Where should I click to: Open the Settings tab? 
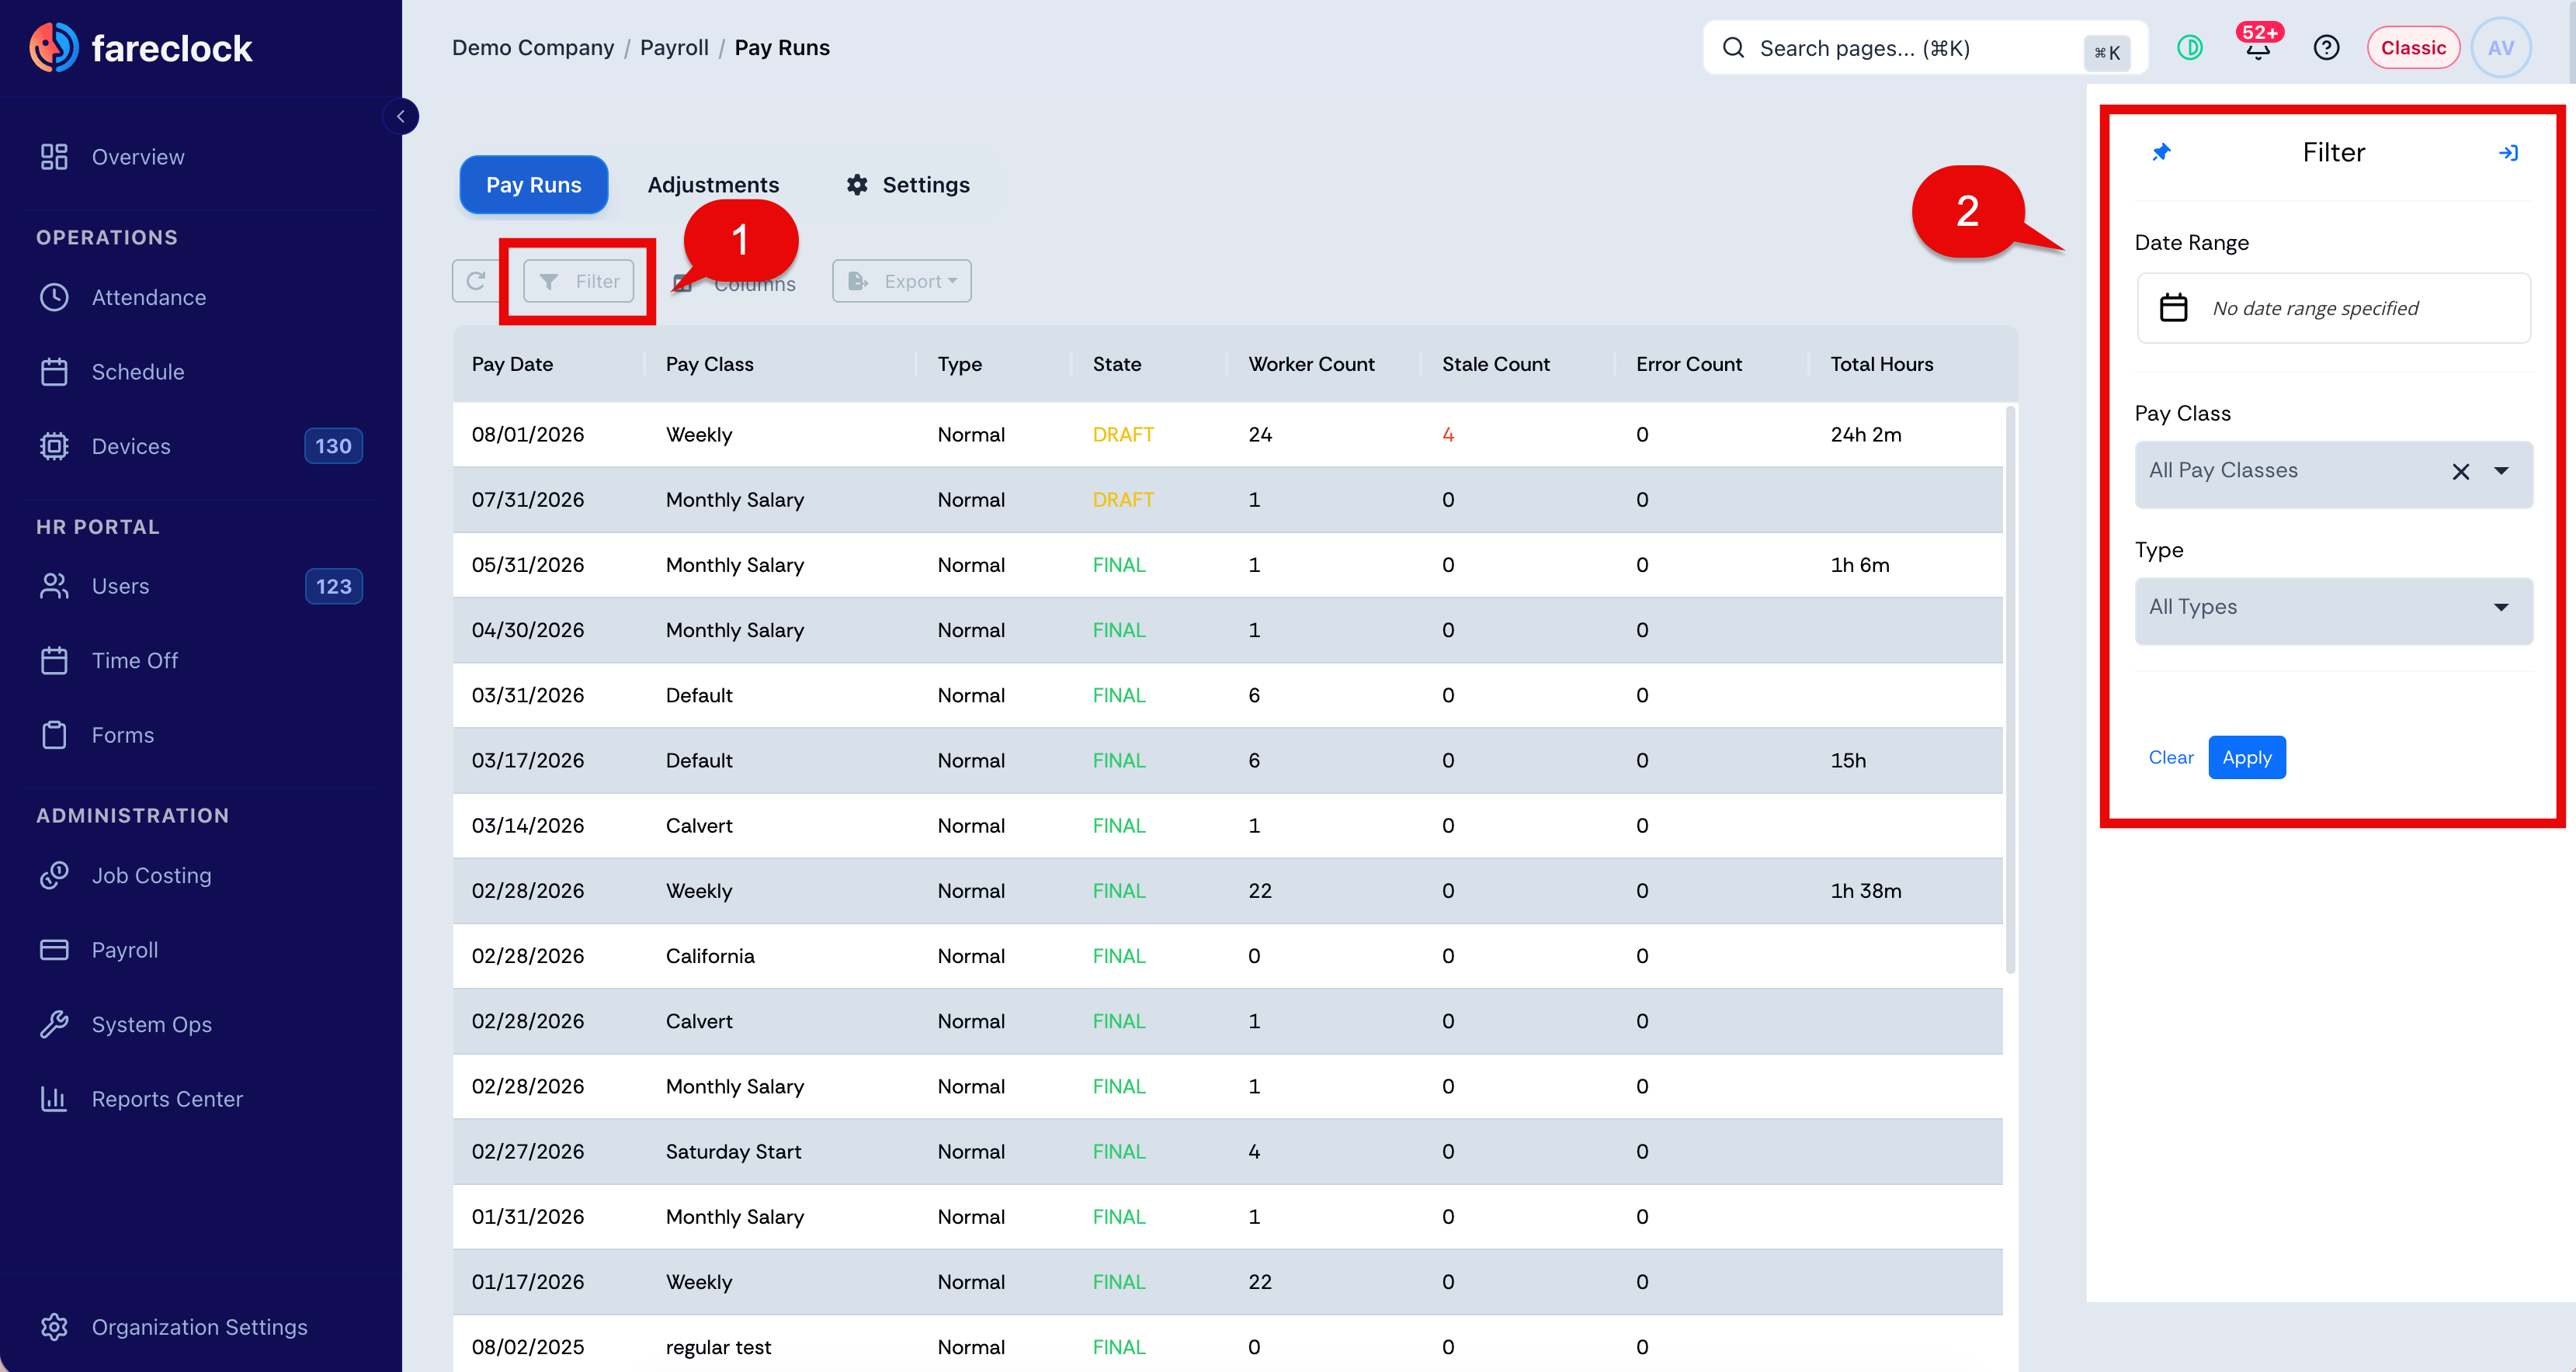tap(908, 185)
